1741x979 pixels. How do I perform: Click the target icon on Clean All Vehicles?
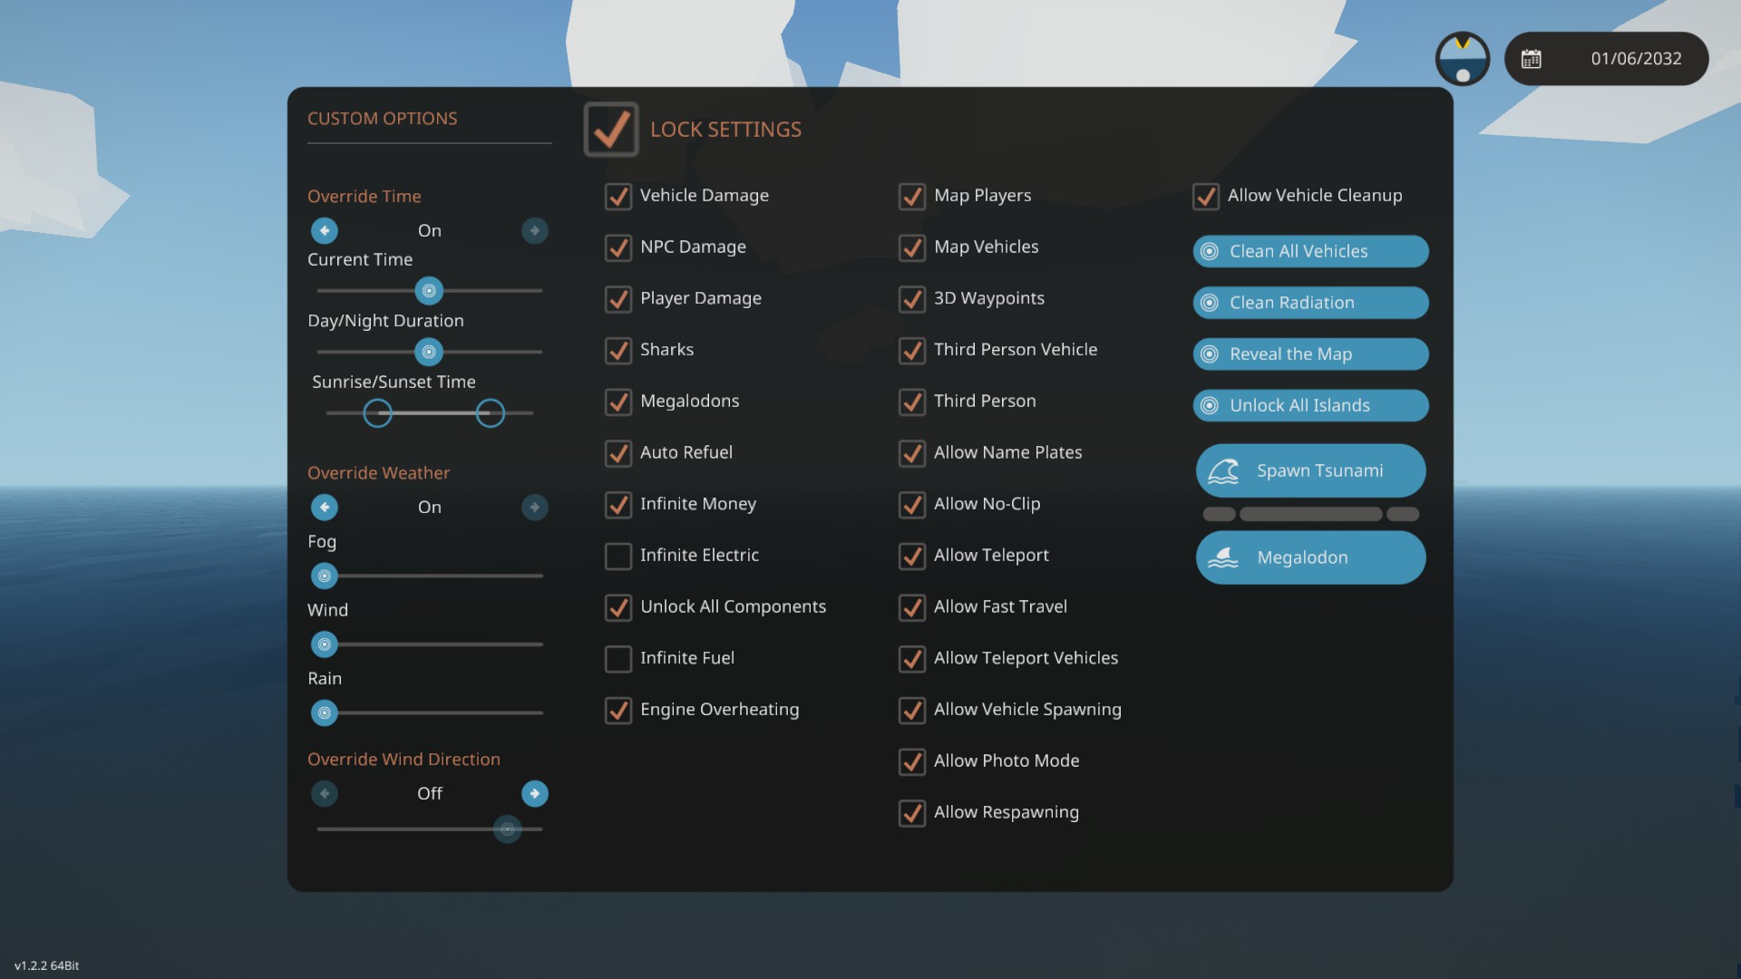(x=1209, y=251)
